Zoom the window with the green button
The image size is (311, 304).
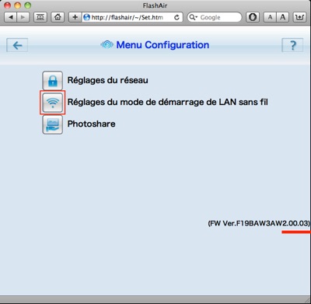coord(27,5)
